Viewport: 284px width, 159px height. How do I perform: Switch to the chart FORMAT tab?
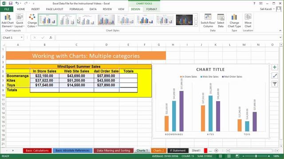pyautogui.click(x=152, y=9)
